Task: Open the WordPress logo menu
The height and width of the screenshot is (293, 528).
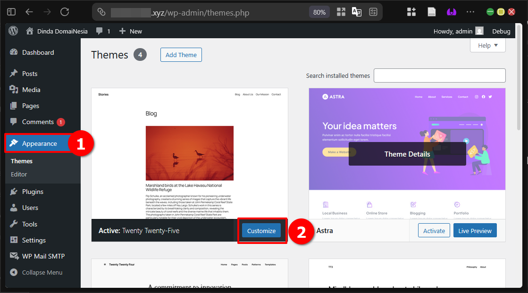Action: click(13, 31)
